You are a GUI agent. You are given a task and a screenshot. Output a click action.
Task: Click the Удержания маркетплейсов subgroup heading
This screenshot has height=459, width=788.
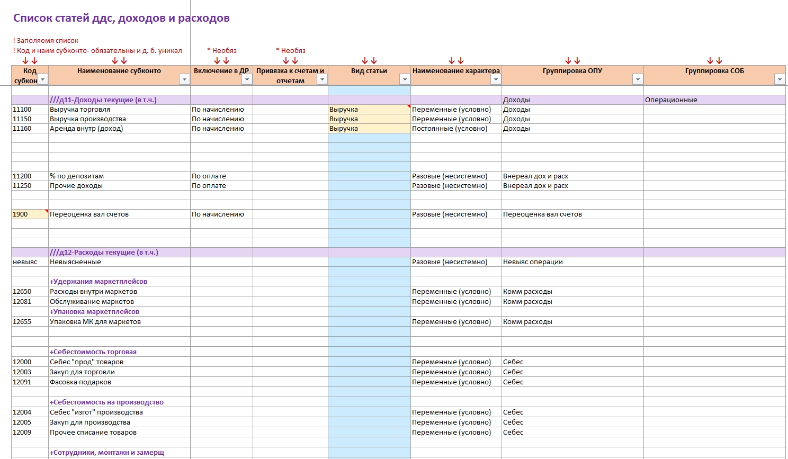(x=98, y=282)
